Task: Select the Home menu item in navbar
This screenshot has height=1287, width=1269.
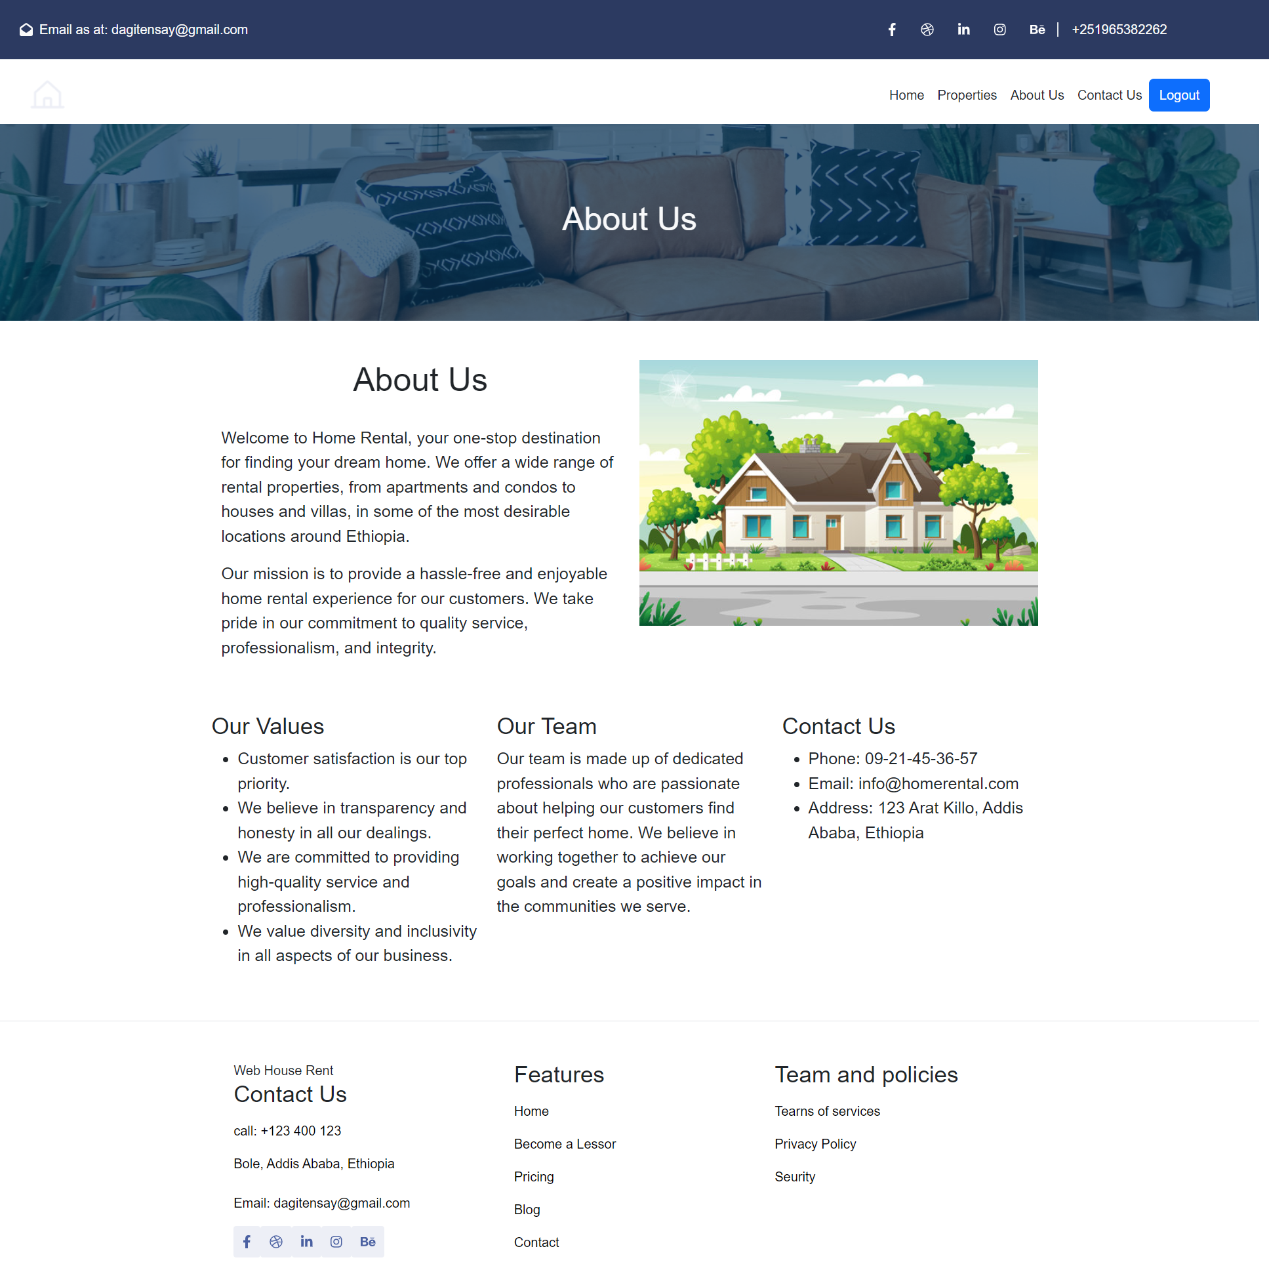Action: pos(905,95)
